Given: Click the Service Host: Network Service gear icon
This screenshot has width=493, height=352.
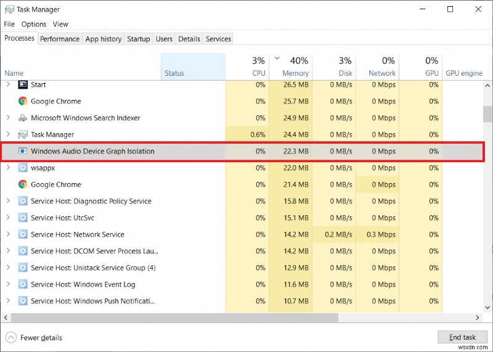Looking at the screenshot, I should click(x=23, y=234).
